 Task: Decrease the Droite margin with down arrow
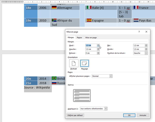[146, 50]
